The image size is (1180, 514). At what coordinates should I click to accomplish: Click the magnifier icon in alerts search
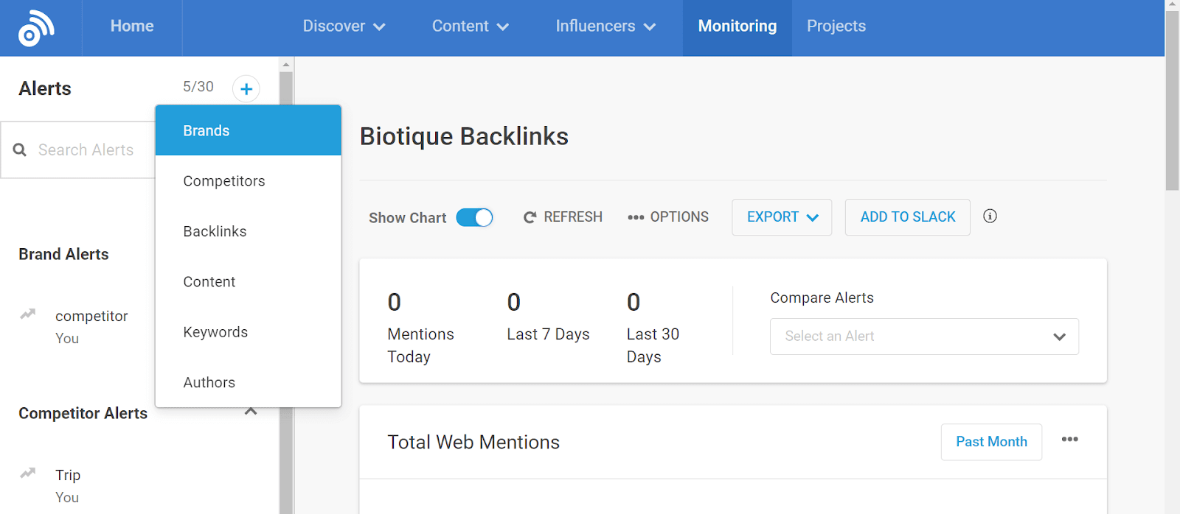click(x=20, y=150)
